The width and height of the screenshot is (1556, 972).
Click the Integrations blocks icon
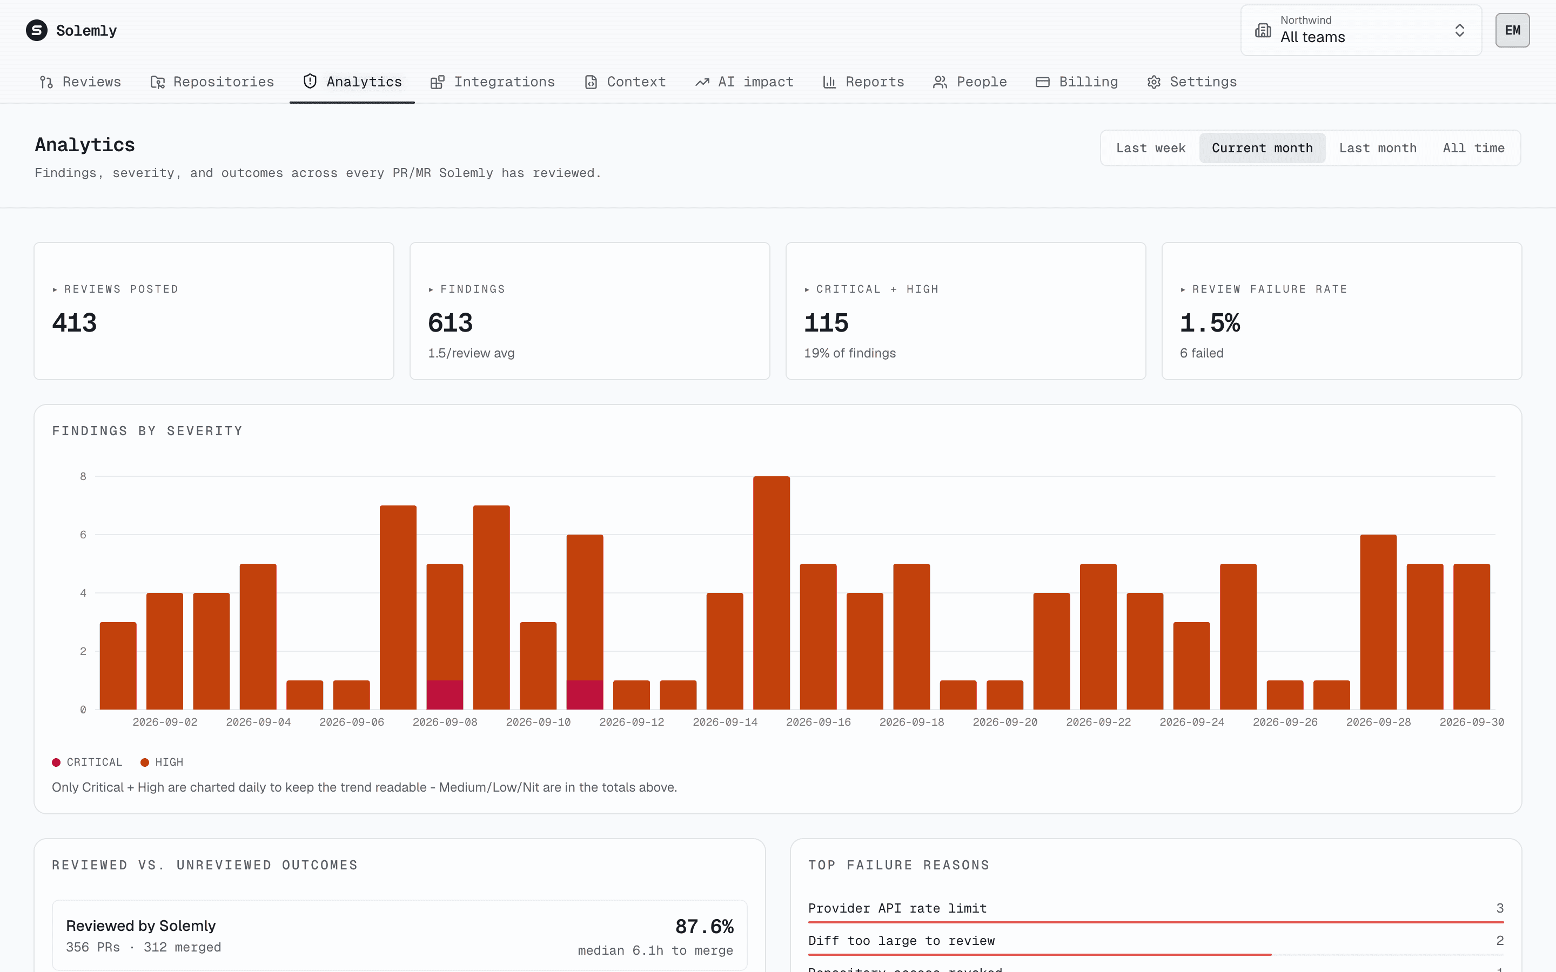437,82
